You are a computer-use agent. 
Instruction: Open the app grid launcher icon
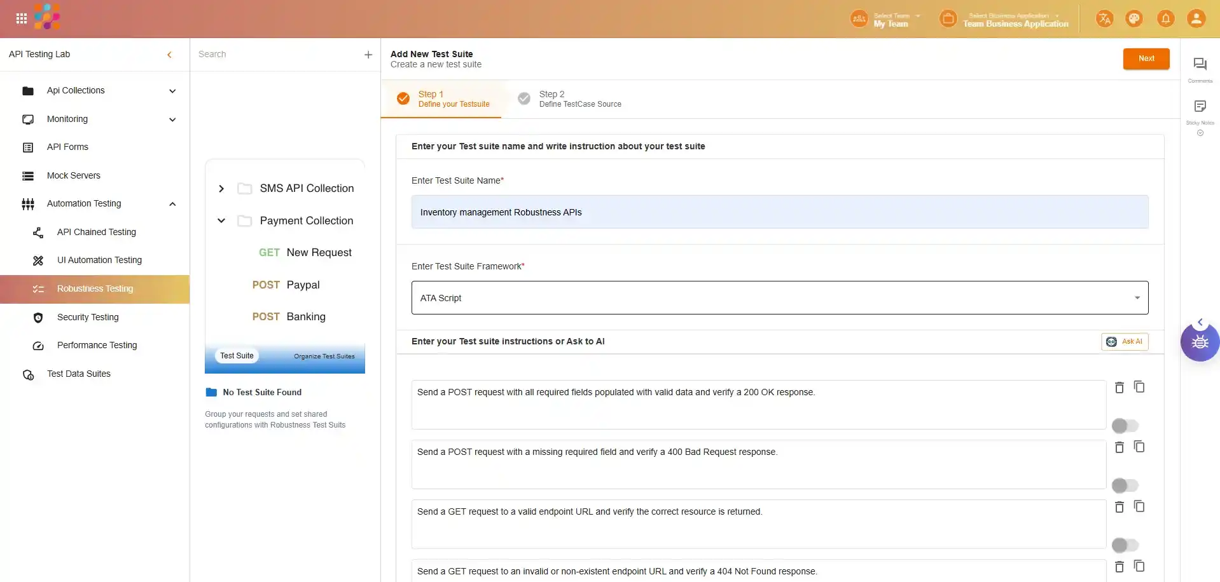21,18
